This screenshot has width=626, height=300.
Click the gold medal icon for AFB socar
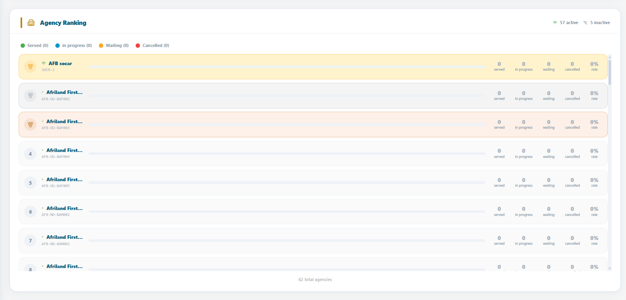coord(30,67)
